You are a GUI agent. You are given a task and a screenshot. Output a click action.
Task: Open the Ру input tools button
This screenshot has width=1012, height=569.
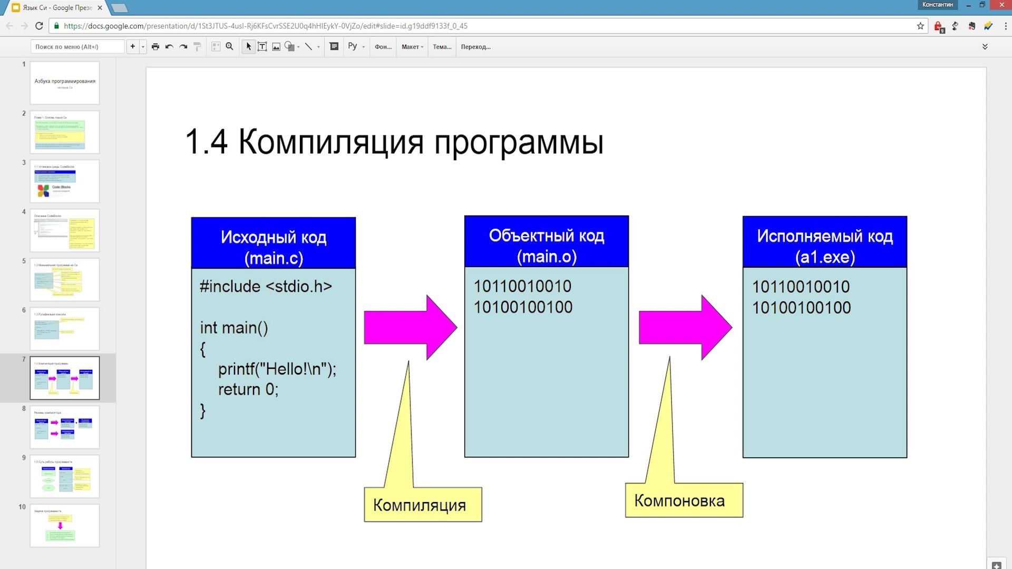click(353, 46)
